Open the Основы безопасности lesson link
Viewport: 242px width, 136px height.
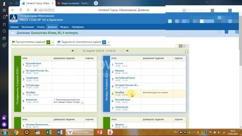click(x=38, y=125)
